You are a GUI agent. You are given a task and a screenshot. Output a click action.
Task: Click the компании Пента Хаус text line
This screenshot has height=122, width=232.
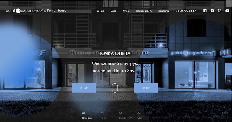click(115, 71)
